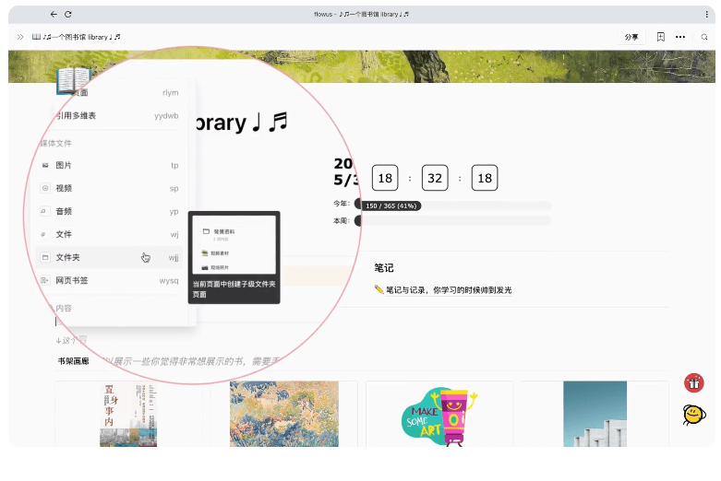This screenshot has width=721, height=481.
Task: Click the minutes box showing 32
Action: click(435, 178)
